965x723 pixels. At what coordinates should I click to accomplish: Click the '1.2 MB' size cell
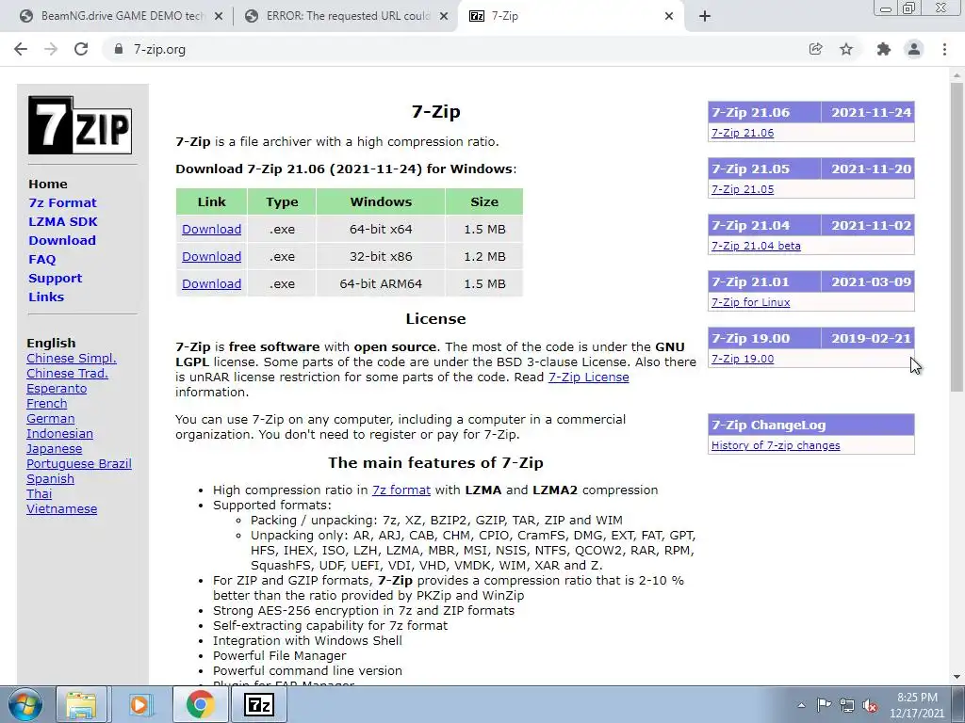coord(484,256)
